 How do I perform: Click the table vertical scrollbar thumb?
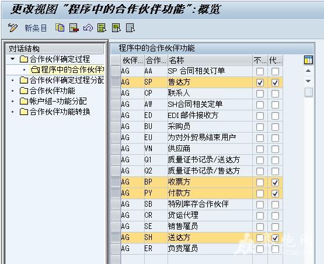coord(309,92)
